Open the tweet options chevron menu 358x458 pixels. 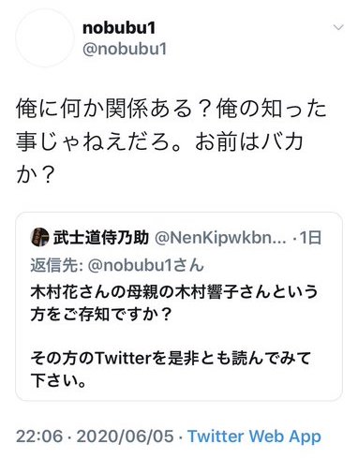click(338, 27)
